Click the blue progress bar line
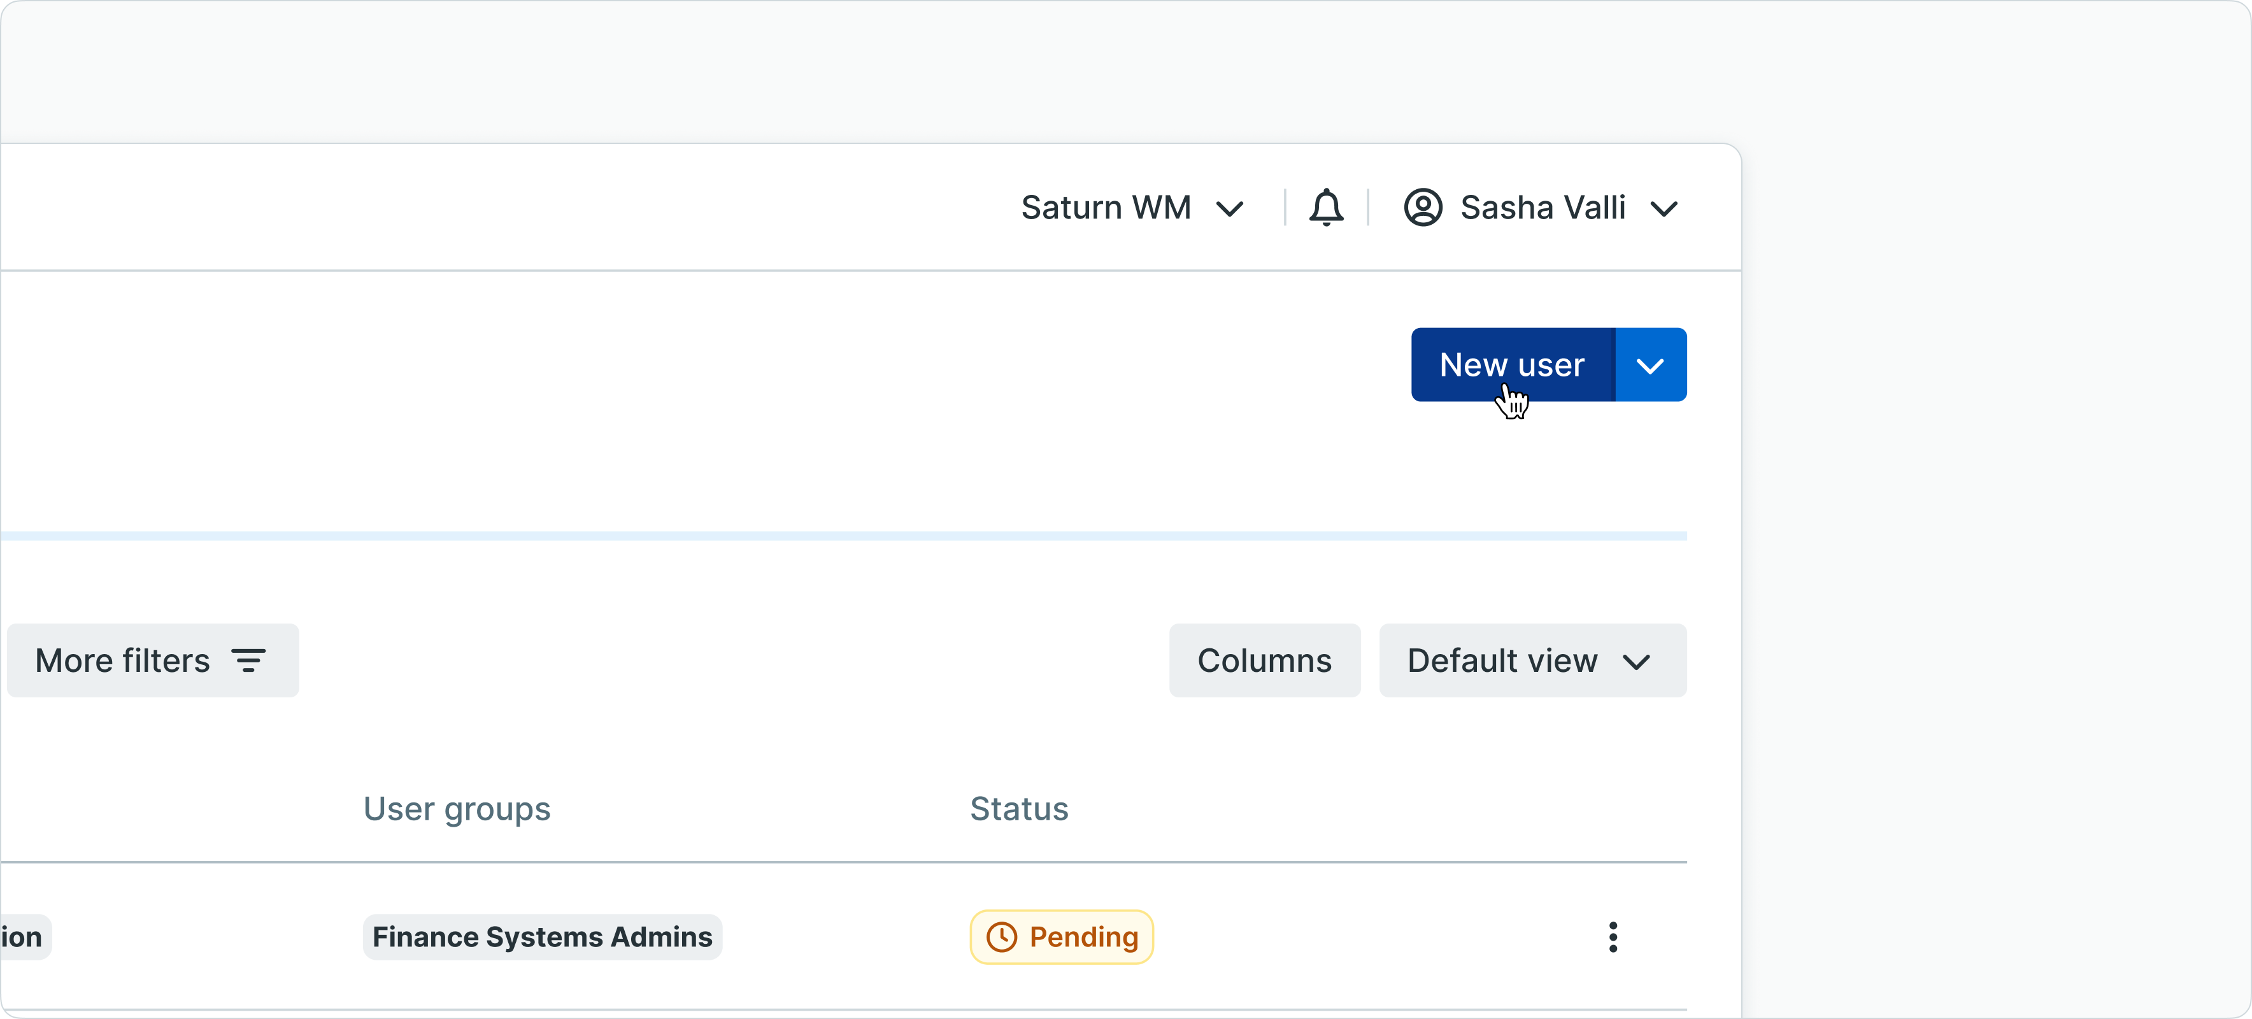The width and height of the screenshot is (2252, 1019). (844, 536)
